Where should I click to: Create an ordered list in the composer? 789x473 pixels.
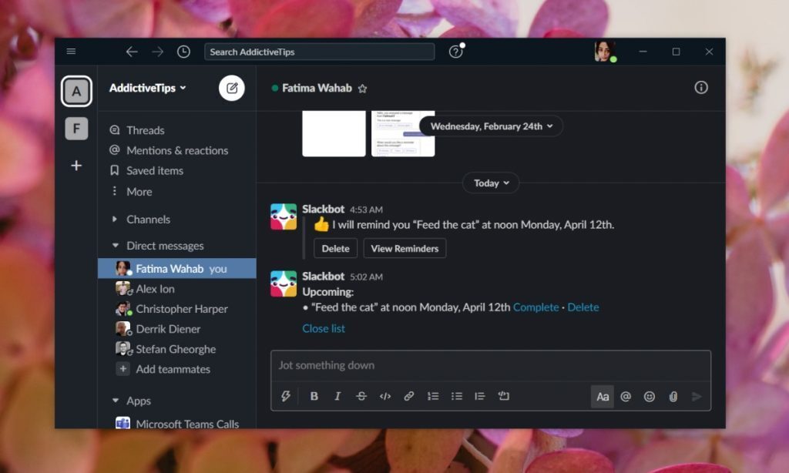[x=433, y=396]
